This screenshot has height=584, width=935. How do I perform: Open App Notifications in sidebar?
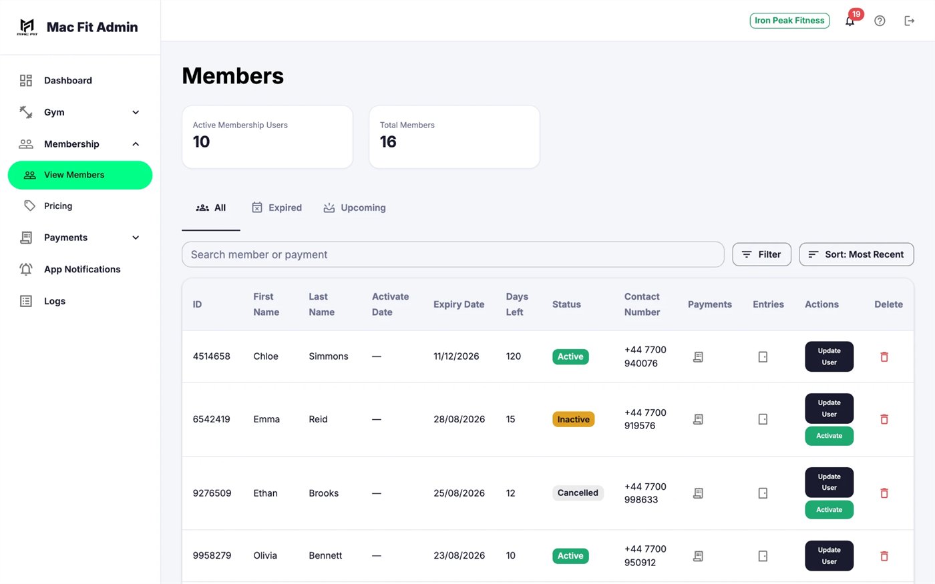80,270
